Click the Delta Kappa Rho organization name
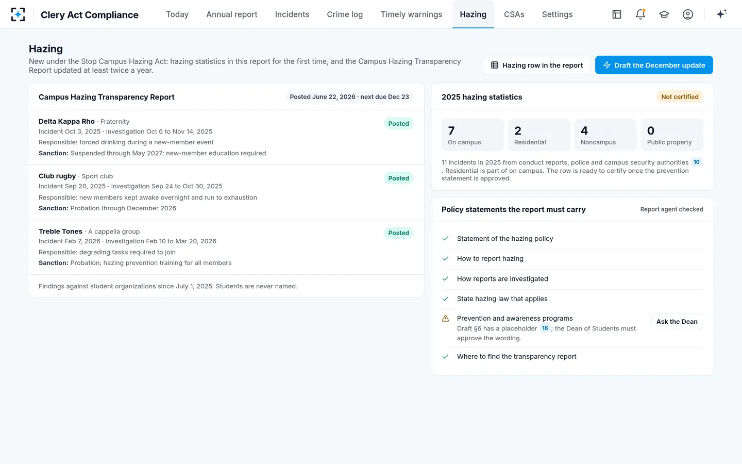742x464 pixels. coord(66,122)
